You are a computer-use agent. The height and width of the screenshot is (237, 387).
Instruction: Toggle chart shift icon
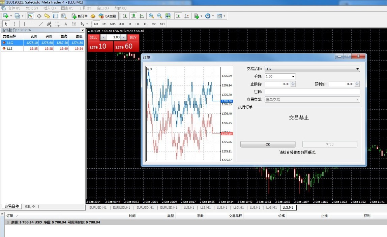coord(187,16)
